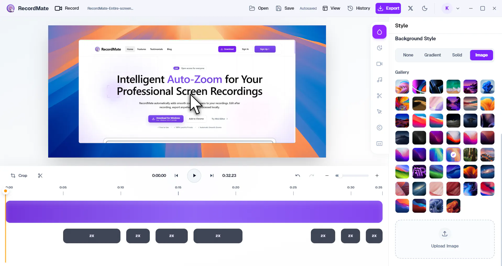Click the X (Twitter) icon in the header
The width and height of the screenshot is (502, 266).
[x=410, y=8]
